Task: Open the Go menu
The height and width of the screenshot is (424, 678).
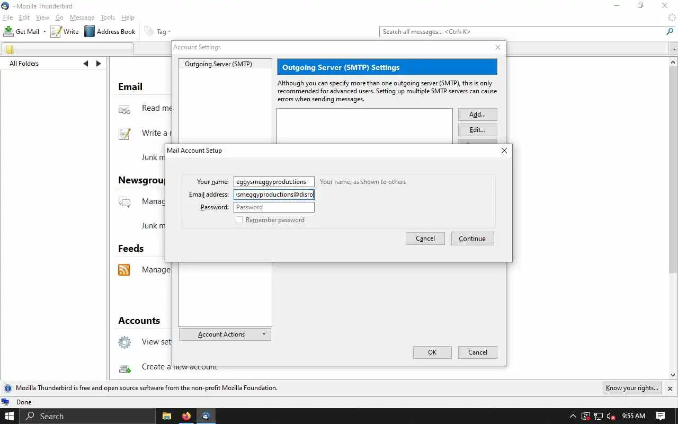Action: pos(59,17)
